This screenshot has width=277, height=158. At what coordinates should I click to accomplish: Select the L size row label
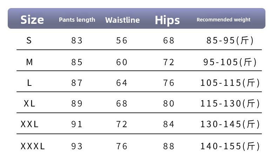click(x=29, y=83)
